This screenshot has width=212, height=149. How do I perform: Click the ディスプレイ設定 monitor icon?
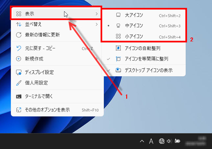click(x=19, y=72)
